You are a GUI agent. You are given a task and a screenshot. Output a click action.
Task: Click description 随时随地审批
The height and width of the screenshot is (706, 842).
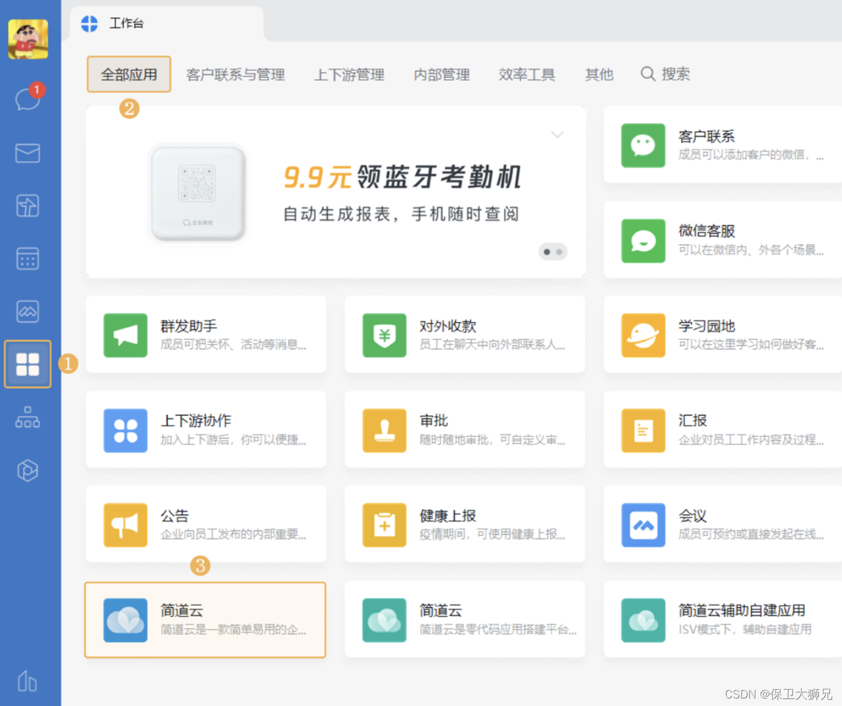point(492,440)
